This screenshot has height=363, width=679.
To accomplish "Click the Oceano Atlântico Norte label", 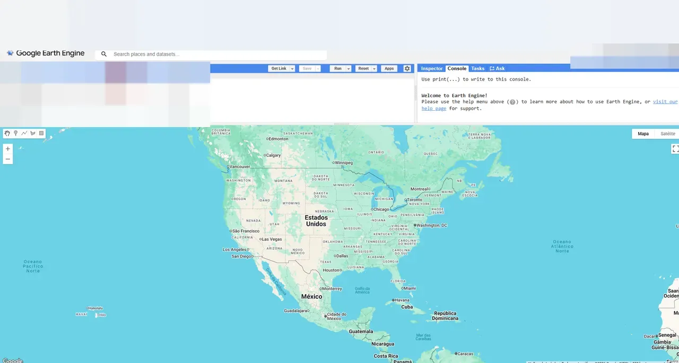I will click(x=562, y=246).
